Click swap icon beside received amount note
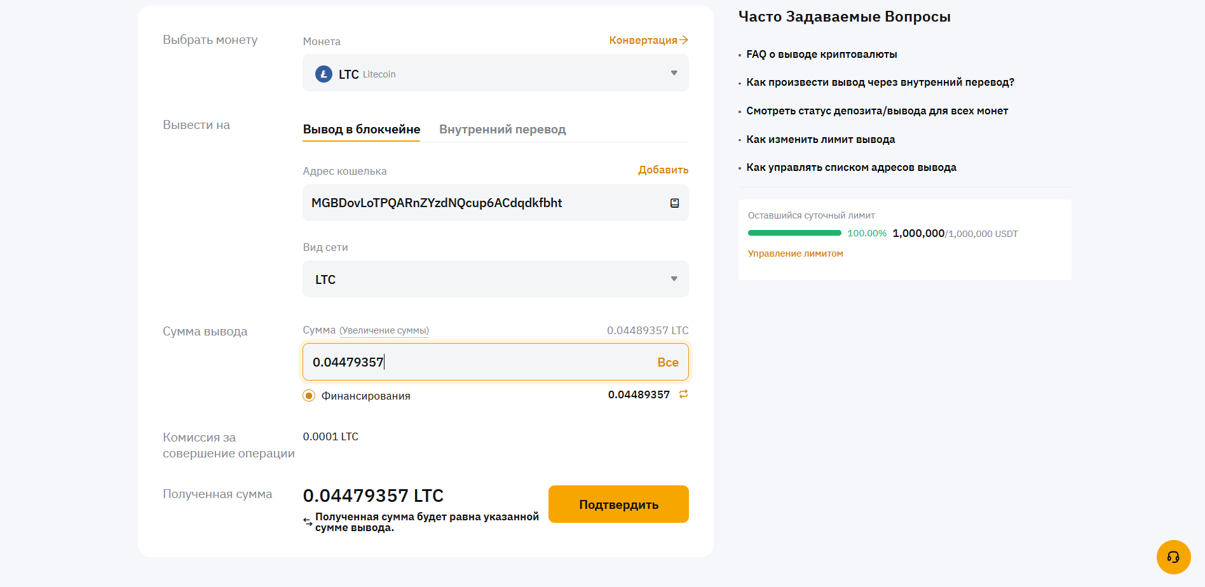The height and width of the screenshot is (587, 1205). tap(308, 522)
